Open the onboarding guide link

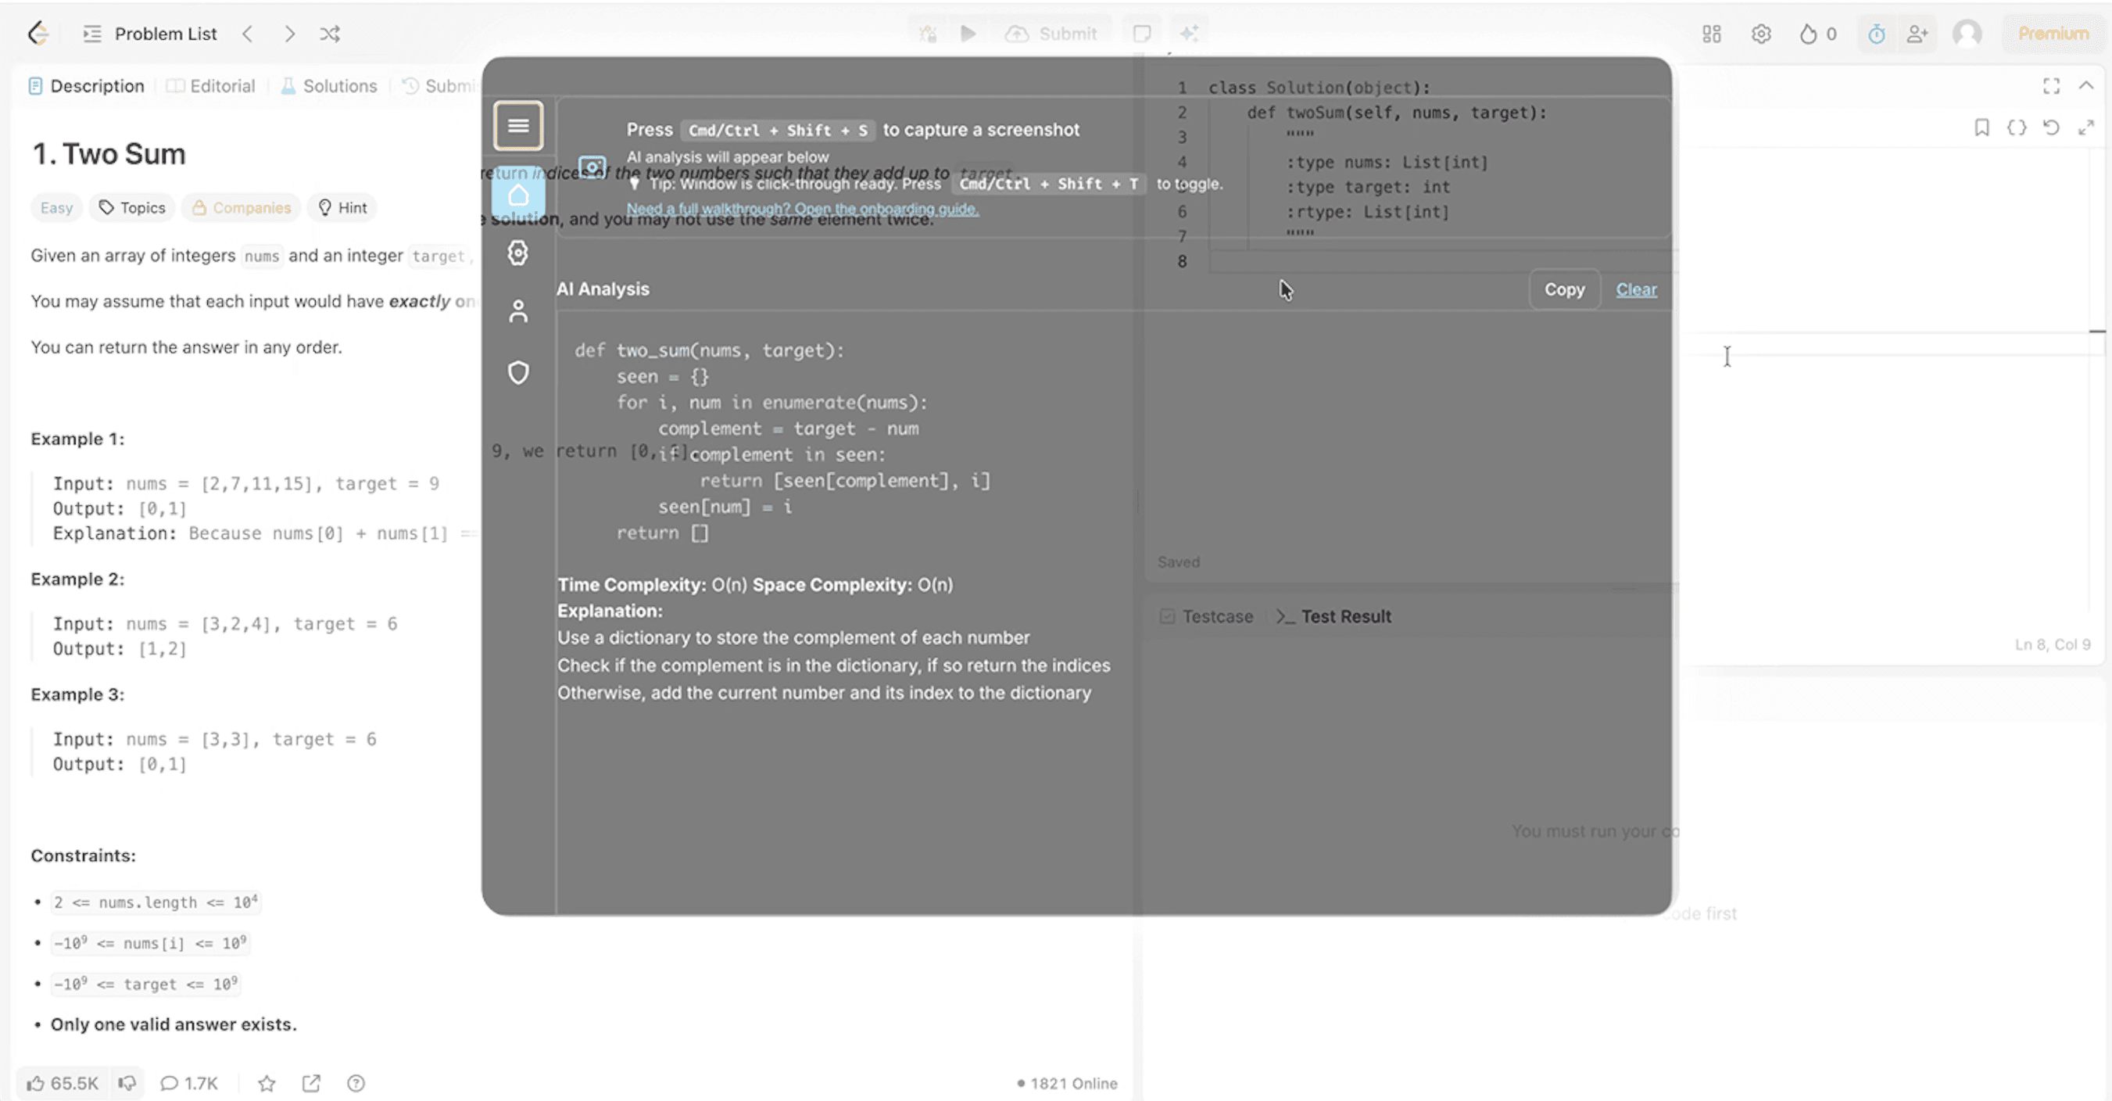click(802, 208)
